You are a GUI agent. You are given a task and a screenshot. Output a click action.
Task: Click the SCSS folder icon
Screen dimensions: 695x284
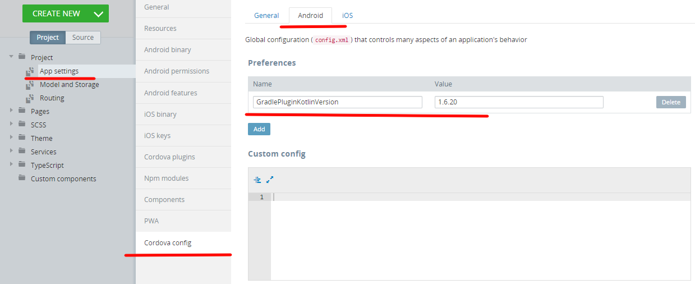22,124
